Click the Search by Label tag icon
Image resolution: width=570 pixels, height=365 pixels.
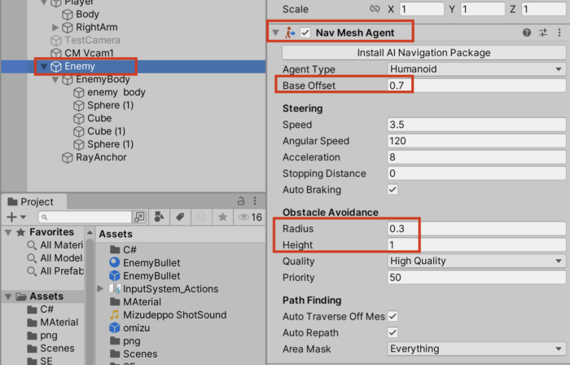(x=178, y=218)
